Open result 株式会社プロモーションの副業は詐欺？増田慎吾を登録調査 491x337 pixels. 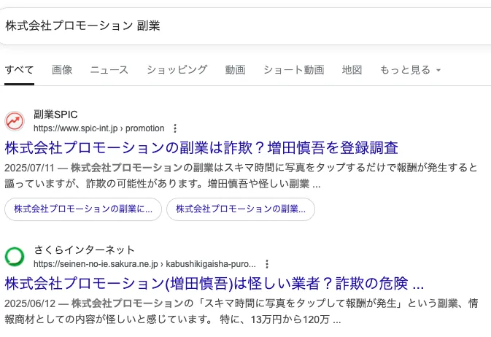[201, 148]
